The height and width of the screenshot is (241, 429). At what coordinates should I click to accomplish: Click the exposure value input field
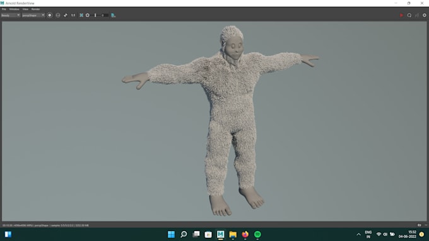tap(105, 15)
